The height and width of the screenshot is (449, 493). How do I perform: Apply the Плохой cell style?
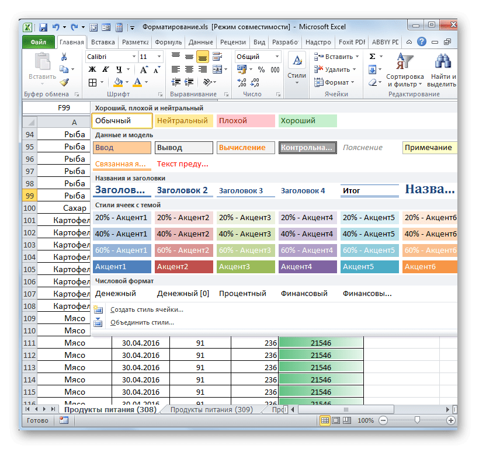click(x=245, y=121)
